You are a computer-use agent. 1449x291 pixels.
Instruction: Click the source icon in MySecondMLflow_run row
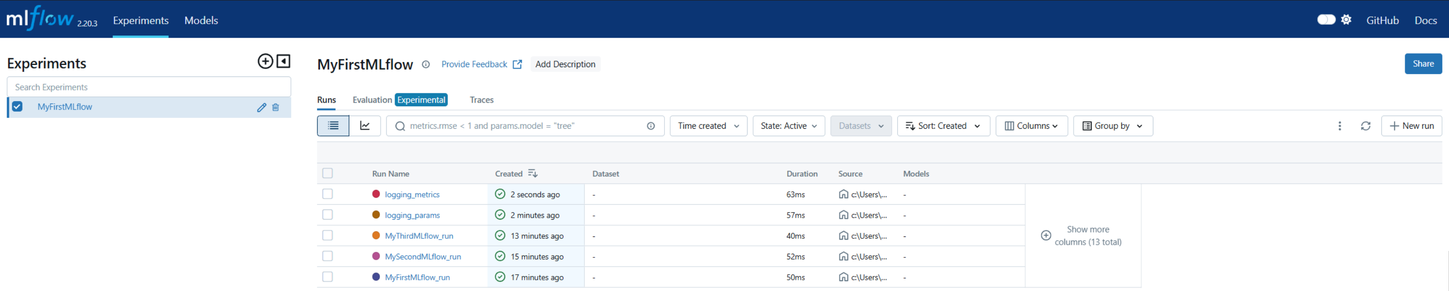843,256
